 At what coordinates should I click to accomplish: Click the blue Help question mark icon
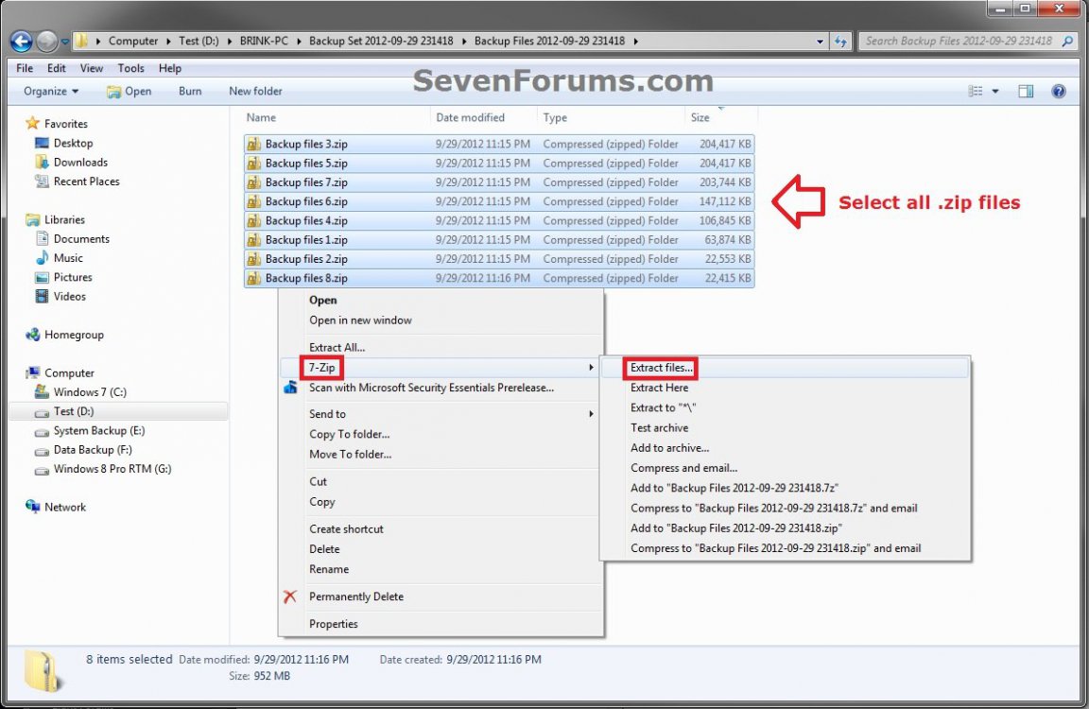(1058, 91)
